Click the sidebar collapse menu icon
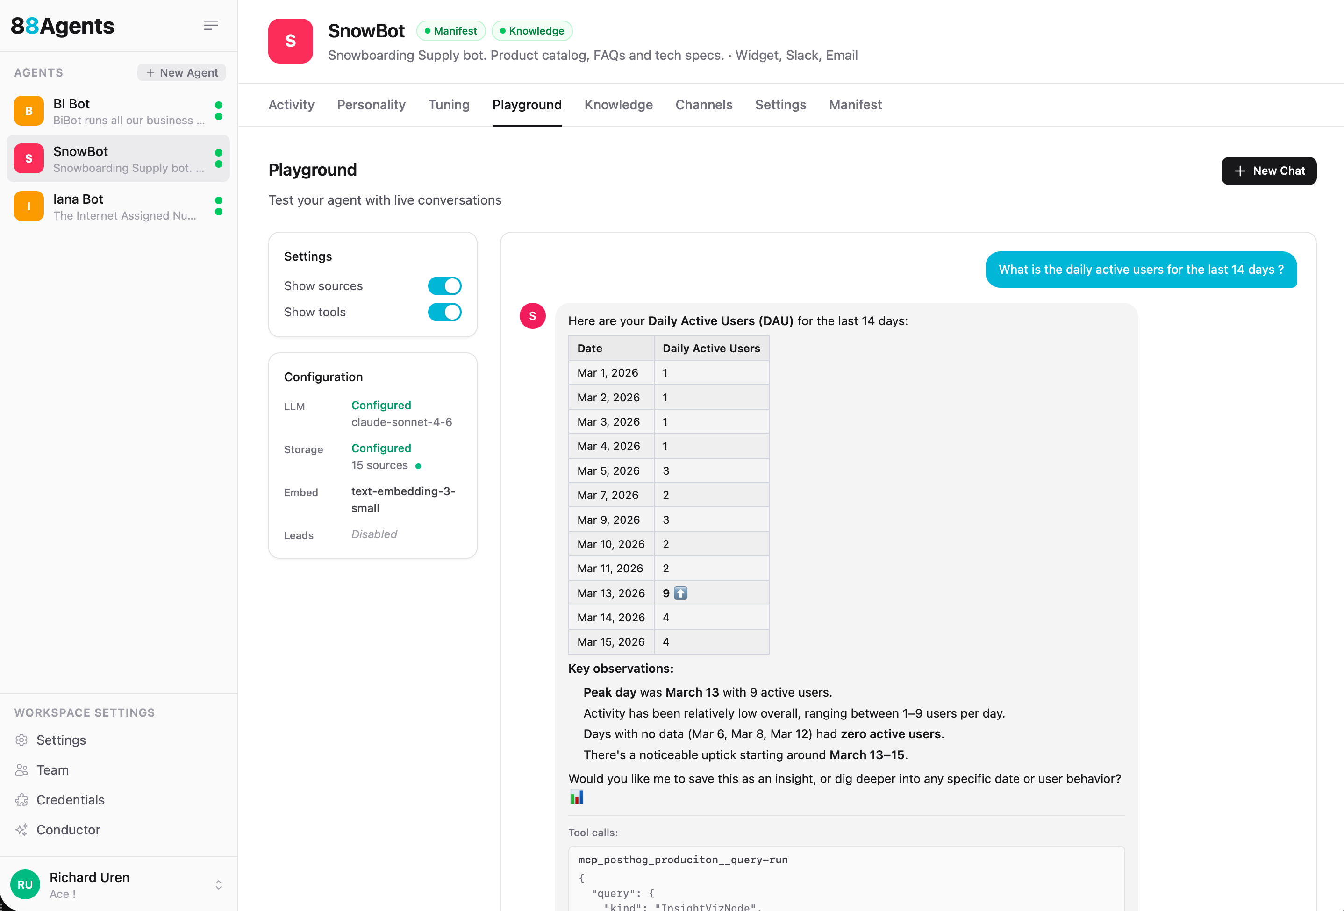 211,25
